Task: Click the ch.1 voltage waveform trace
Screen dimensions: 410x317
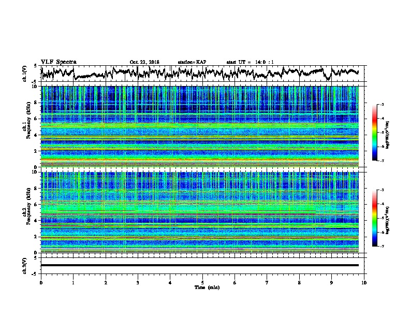Action: tap(200, 73)
